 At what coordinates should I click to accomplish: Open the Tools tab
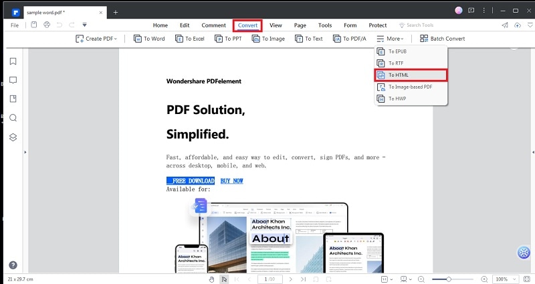click(325, 25)
